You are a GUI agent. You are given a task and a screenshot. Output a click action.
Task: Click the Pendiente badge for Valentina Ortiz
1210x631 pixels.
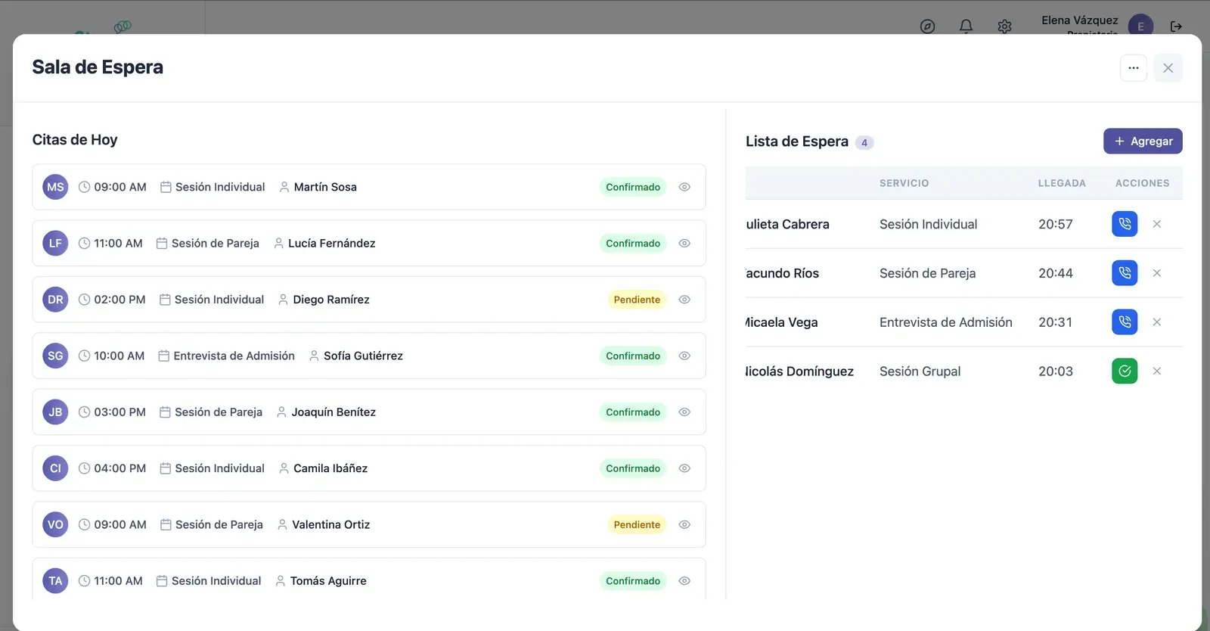637,524
